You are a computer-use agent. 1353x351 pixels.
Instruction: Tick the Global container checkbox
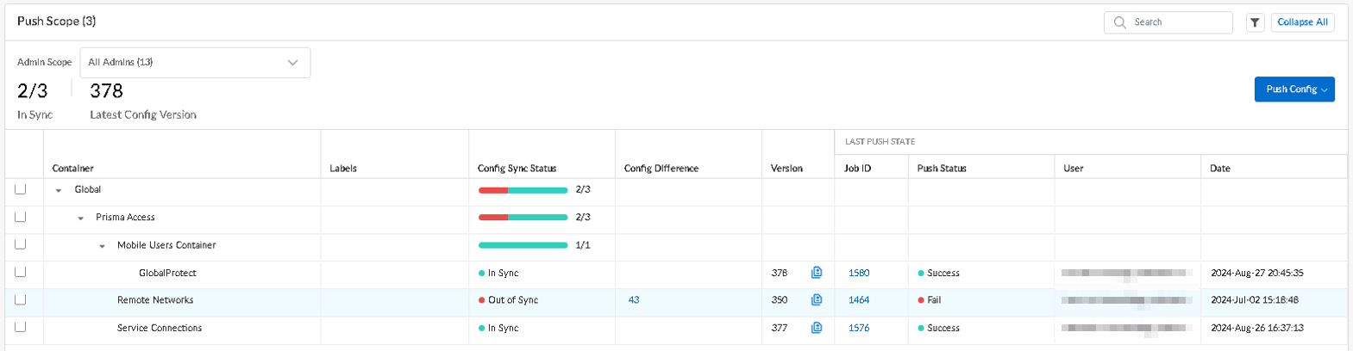point(21,189)
